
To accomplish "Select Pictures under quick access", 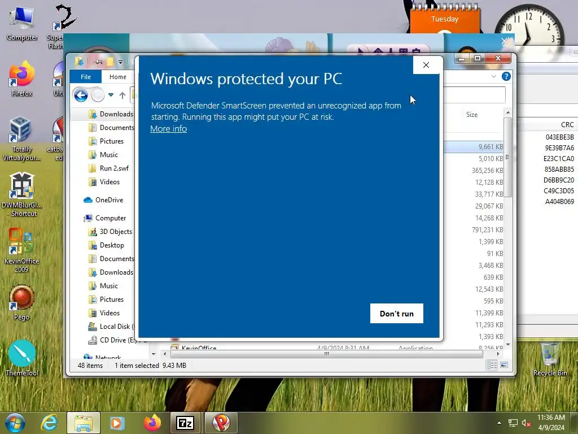I will point(107,141).
